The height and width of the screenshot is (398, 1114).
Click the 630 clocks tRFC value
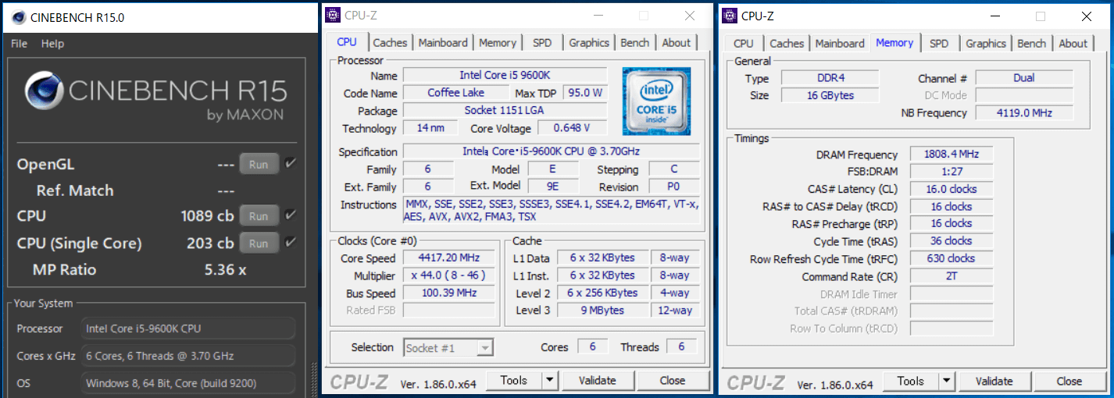click(x=952, y=258)
